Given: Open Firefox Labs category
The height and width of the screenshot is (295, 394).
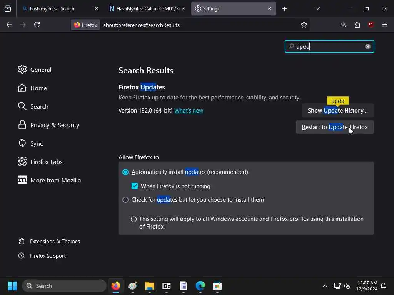Looking at the screenshot, I should click(x=40, y=162).
